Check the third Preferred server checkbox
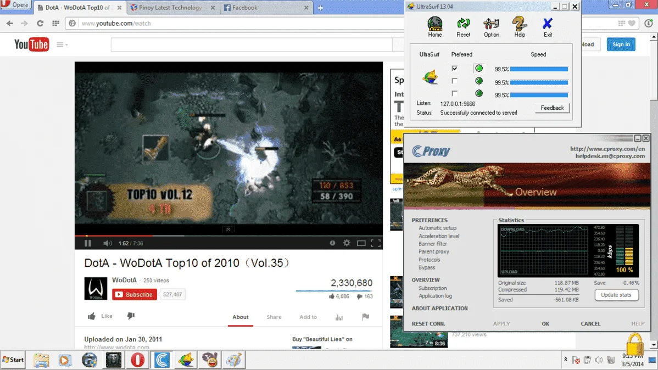Screen dimensions: 658x370 [x=454, y=93]
